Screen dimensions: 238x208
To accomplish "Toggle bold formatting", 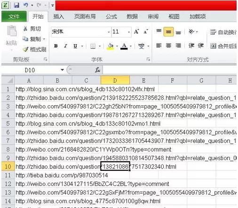I will tap(56, 46).
